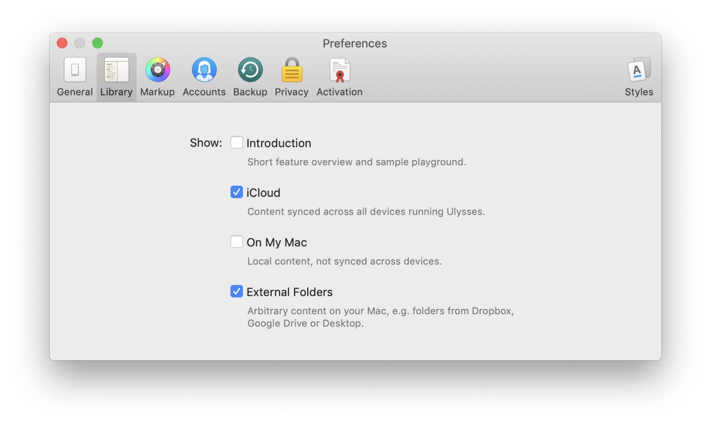The height and width of the screenshot is (426, 711).
Task: Open Activation certificate preferences
Action: [340, 77]
